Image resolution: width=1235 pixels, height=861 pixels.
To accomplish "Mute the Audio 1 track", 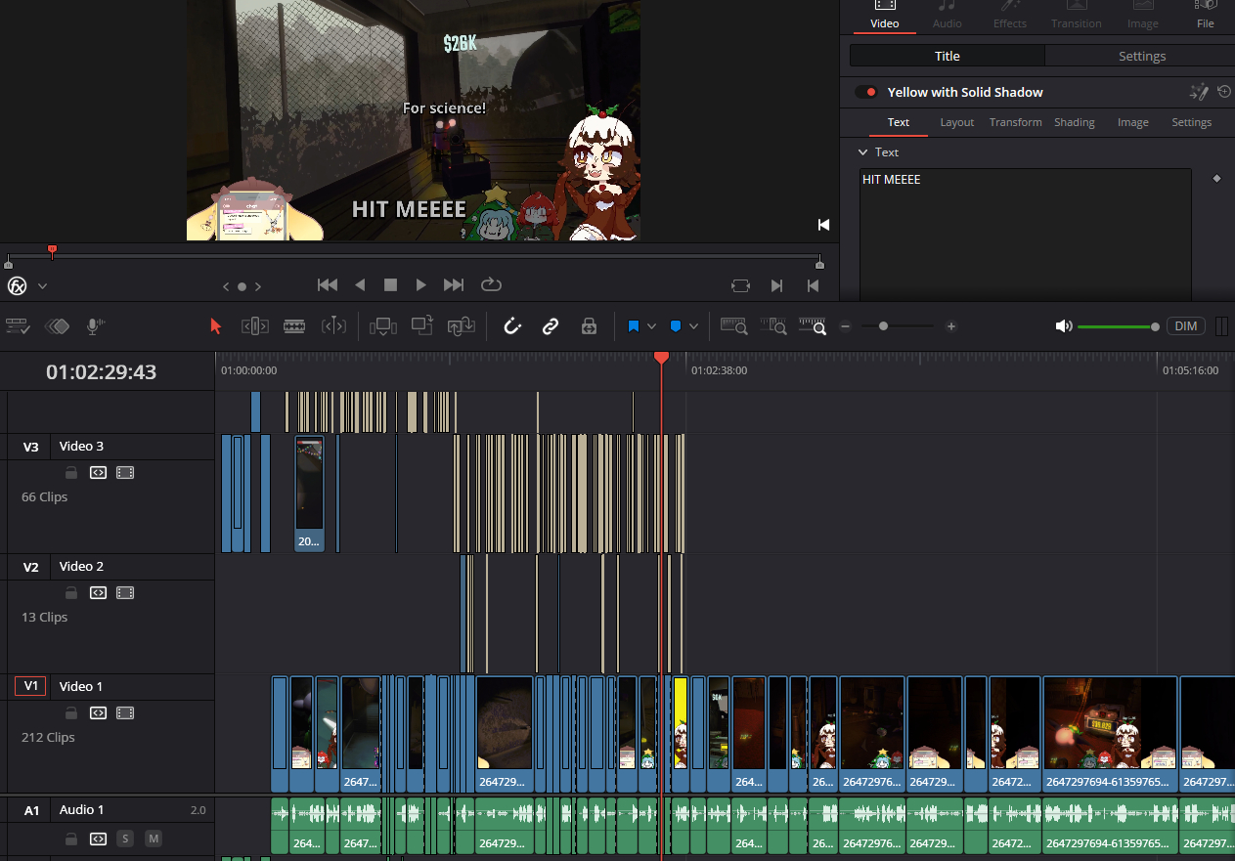I will click(x=154, y=839).
